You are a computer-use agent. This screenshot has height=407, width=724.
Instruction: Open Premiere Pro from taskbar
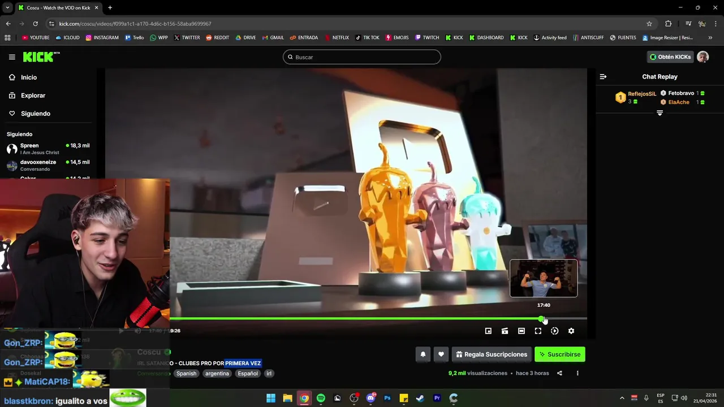coord(437,398)
